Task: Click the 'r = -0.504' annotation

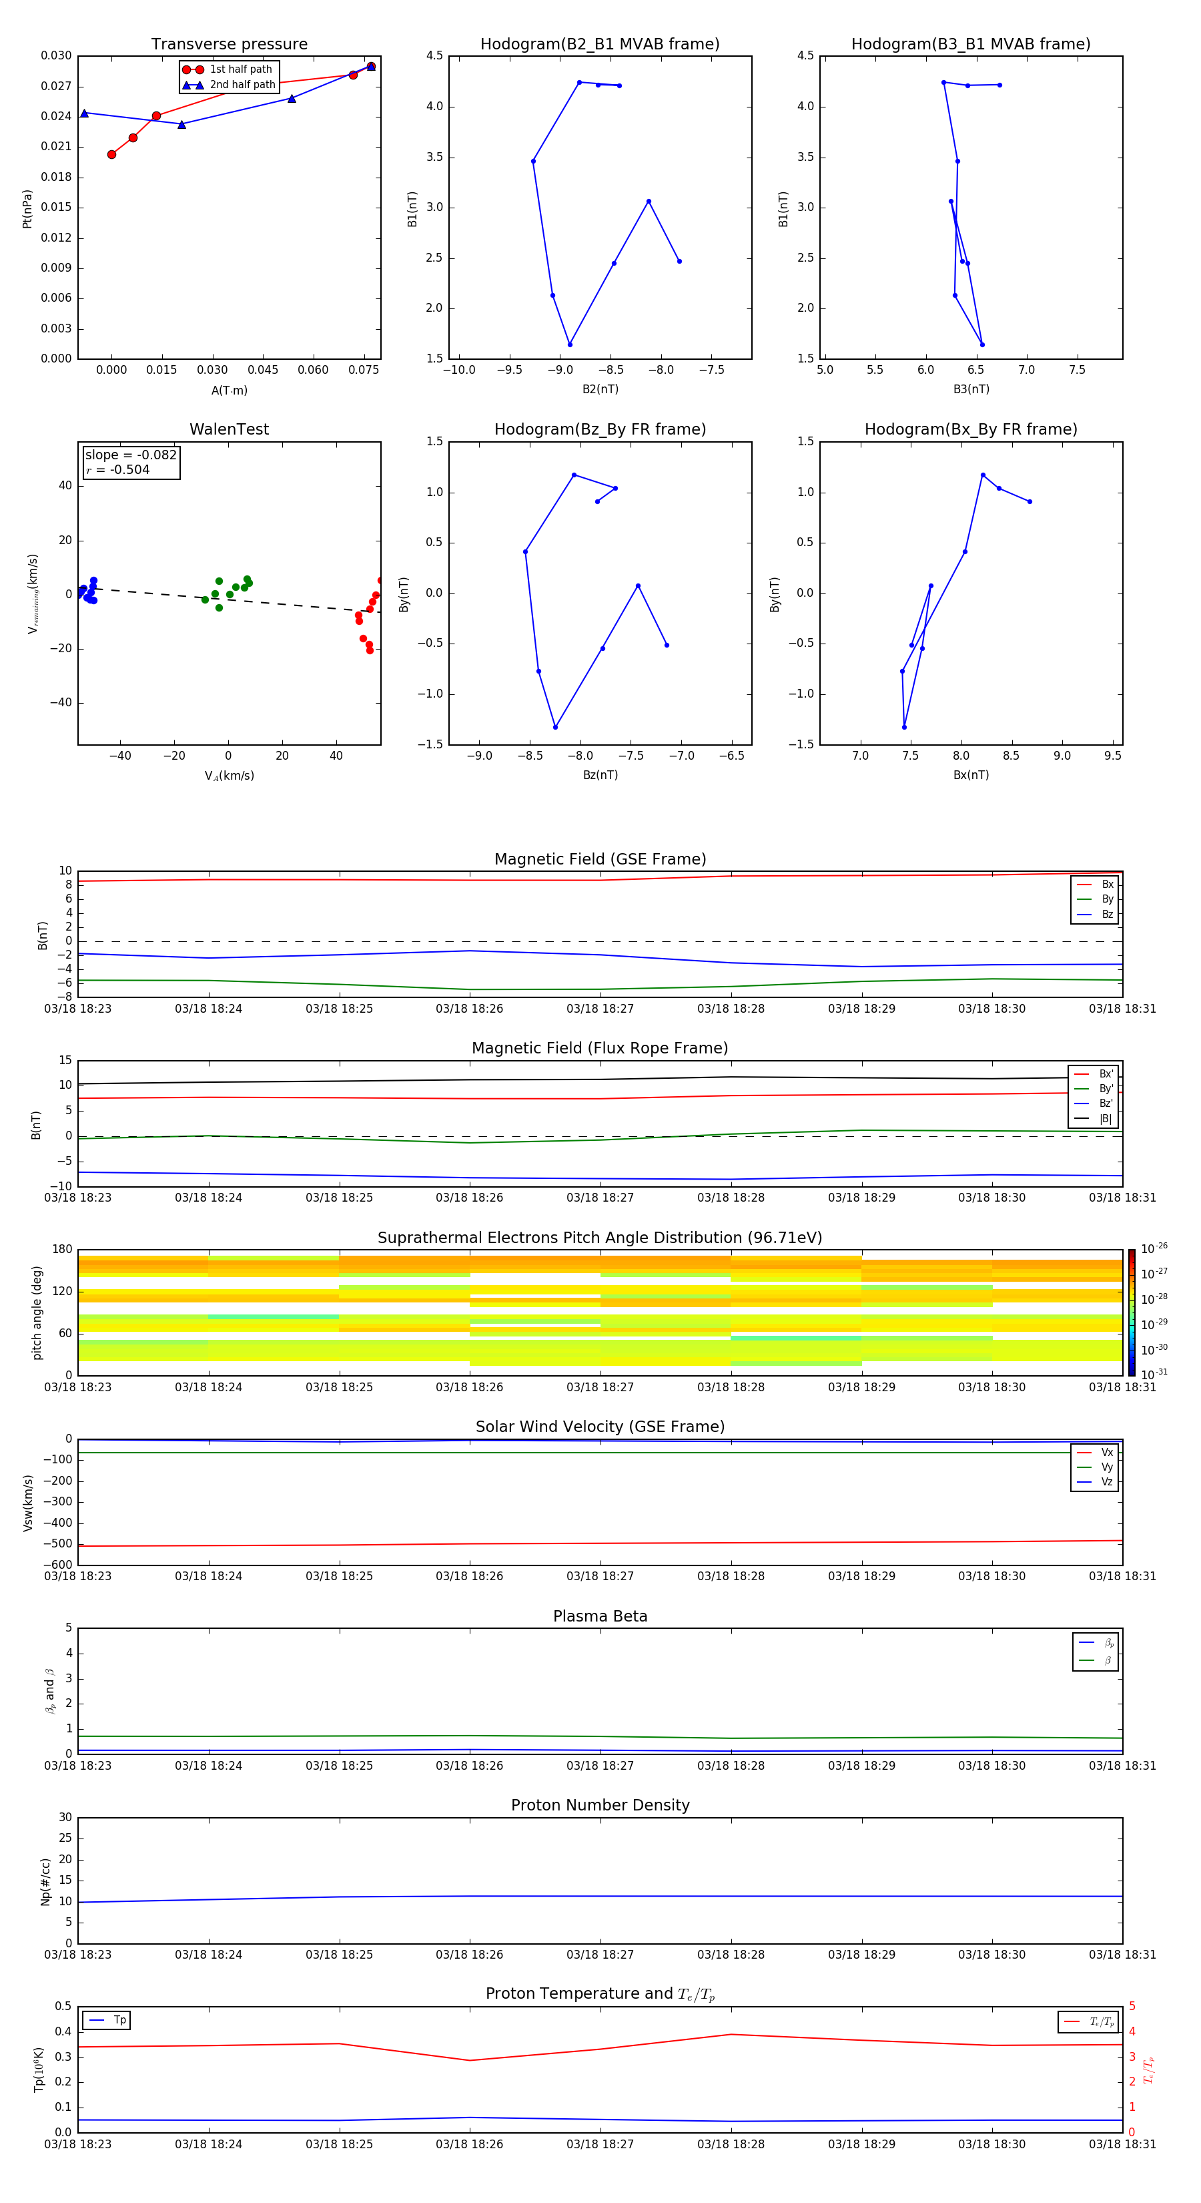Action: point(118,469)
